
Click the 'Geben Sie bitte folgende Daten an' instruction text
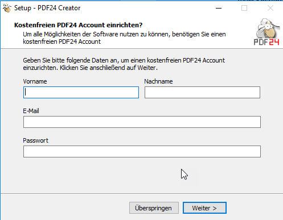[x=124, y=64]
